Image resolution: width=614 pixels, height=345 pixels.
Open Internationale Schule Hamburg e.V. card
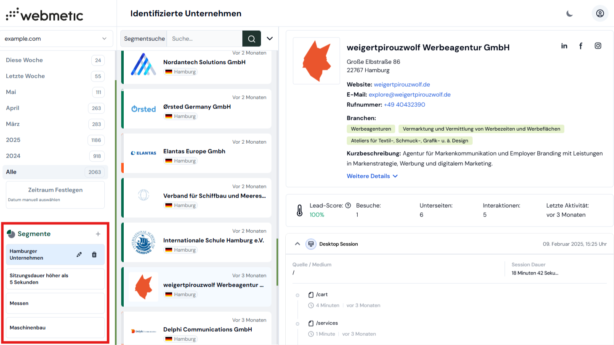196,242
